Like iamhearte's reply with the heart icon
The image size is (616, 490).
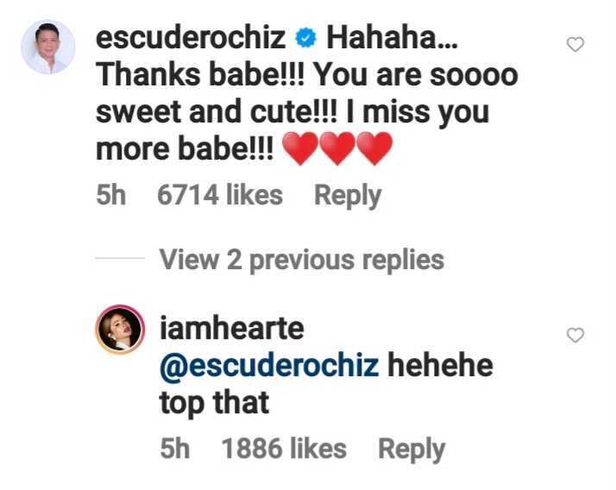click(575, 336)
